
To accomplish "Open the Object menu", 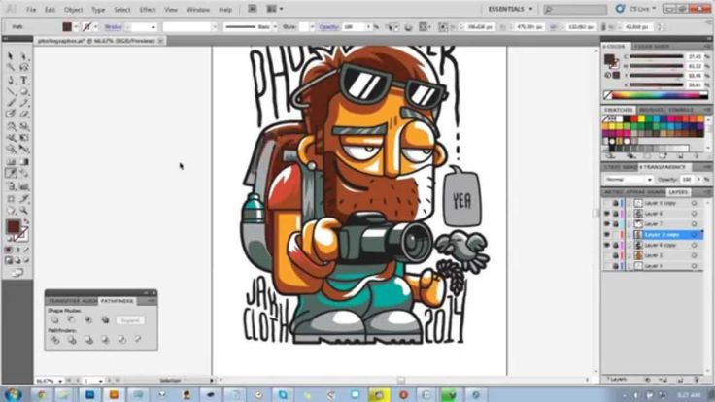I will [x=73, y=9].
